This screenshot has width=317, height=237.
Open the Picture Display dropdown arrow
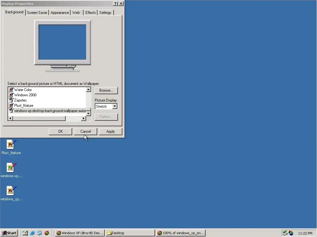115,106
